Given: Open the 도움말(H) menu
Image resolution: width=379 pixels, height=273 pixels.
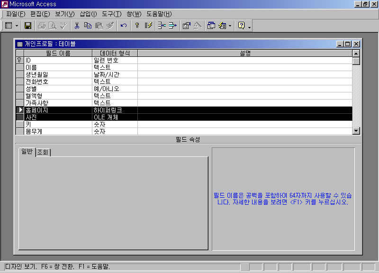Looking at the screenshot, I should (159, 14).
